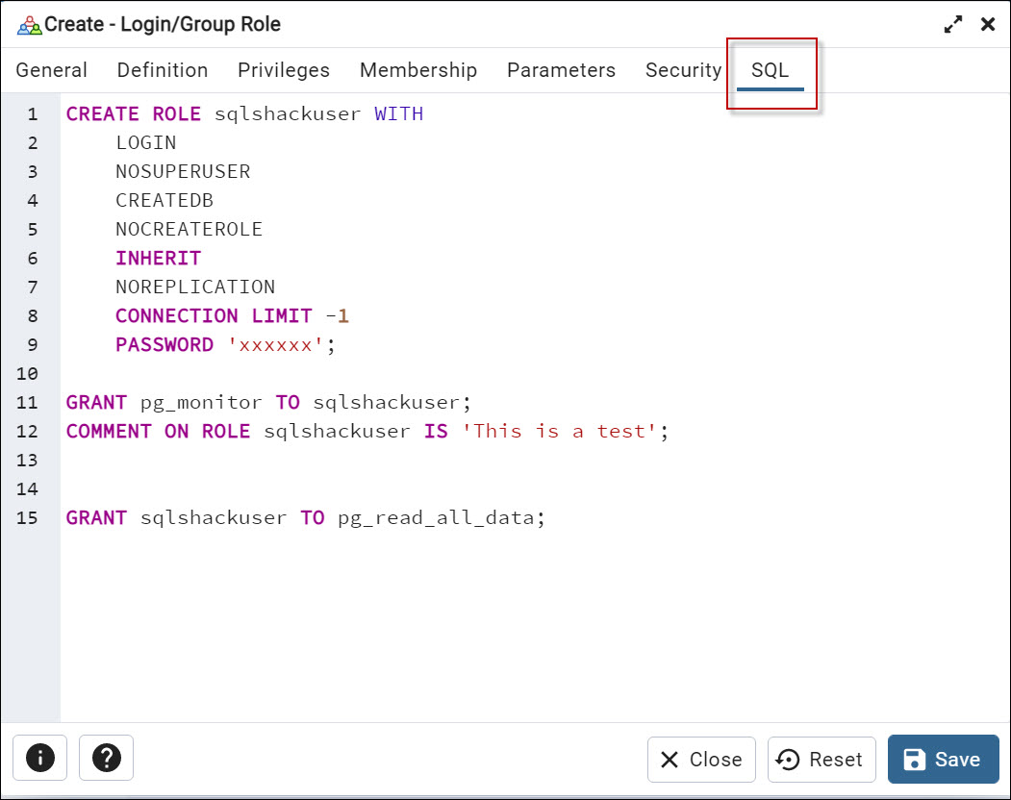Select the Security tab

tap(683, 70)
